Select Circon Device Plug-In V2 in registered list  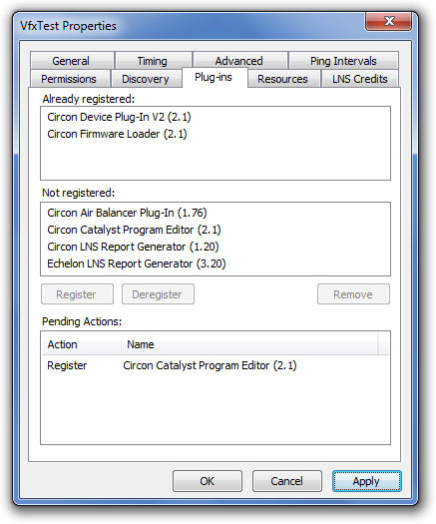tap(119, 117)
